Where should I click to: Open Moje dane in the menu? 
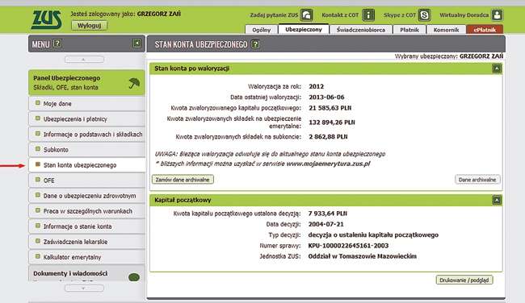(x=86, y=104)
